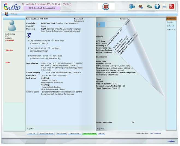Open settings via the gears icon
The height and width of the screenshot is (146, 180).
[x=149, y=7]
